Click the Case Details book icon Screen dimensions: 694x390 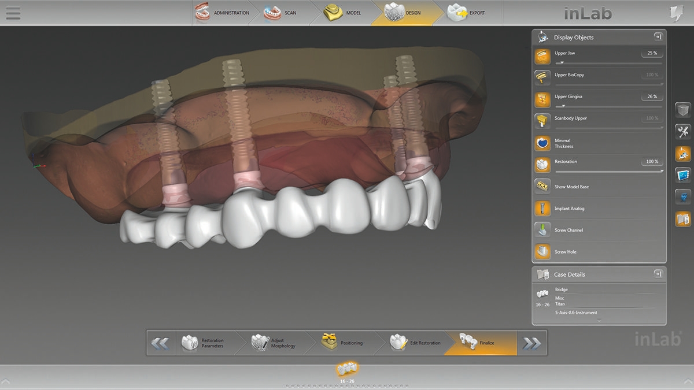coord(542,274)
